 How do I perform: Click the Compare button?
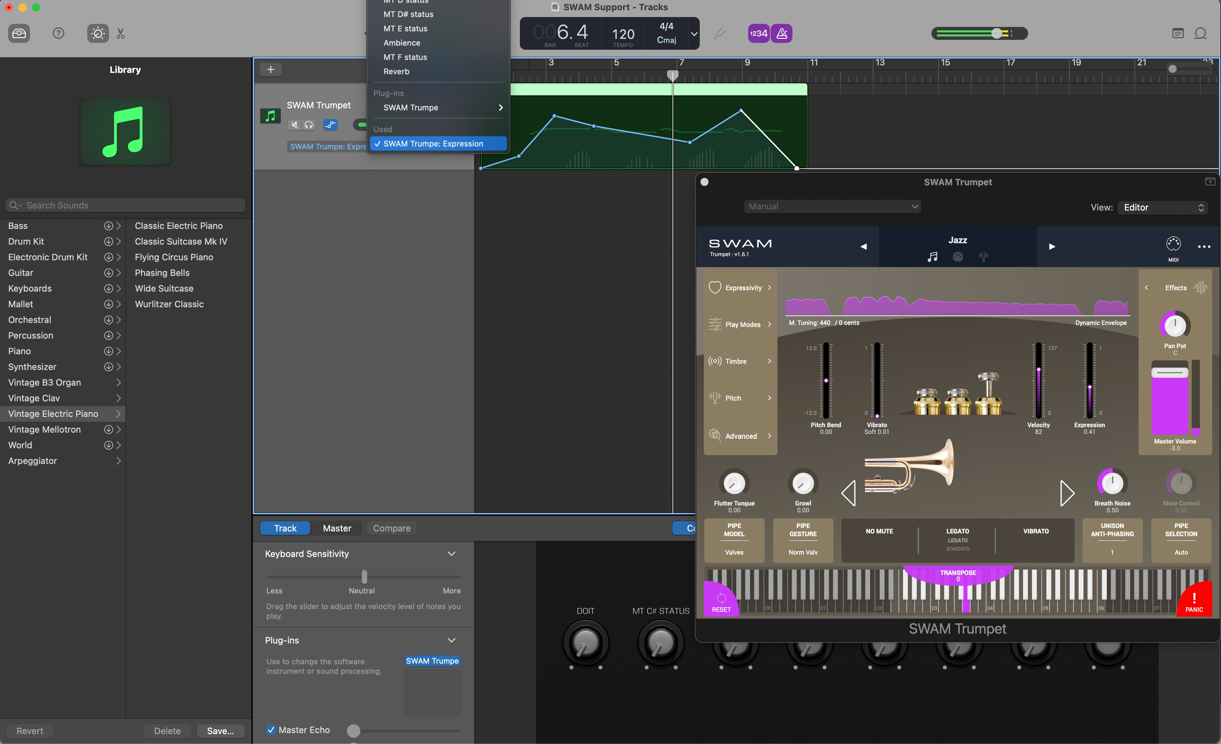coord(391,528)
